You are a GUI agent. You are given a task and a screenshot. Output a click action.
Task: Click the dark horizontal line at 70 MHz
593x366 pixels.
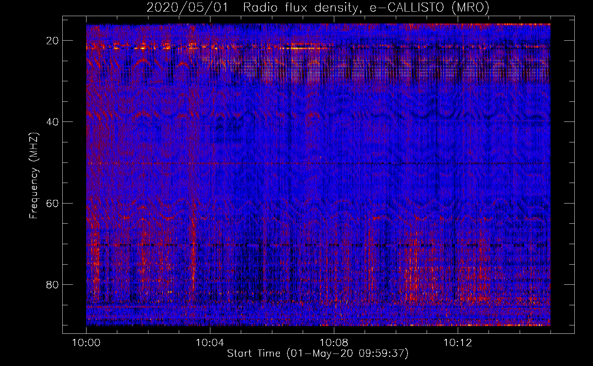(318, 245)
